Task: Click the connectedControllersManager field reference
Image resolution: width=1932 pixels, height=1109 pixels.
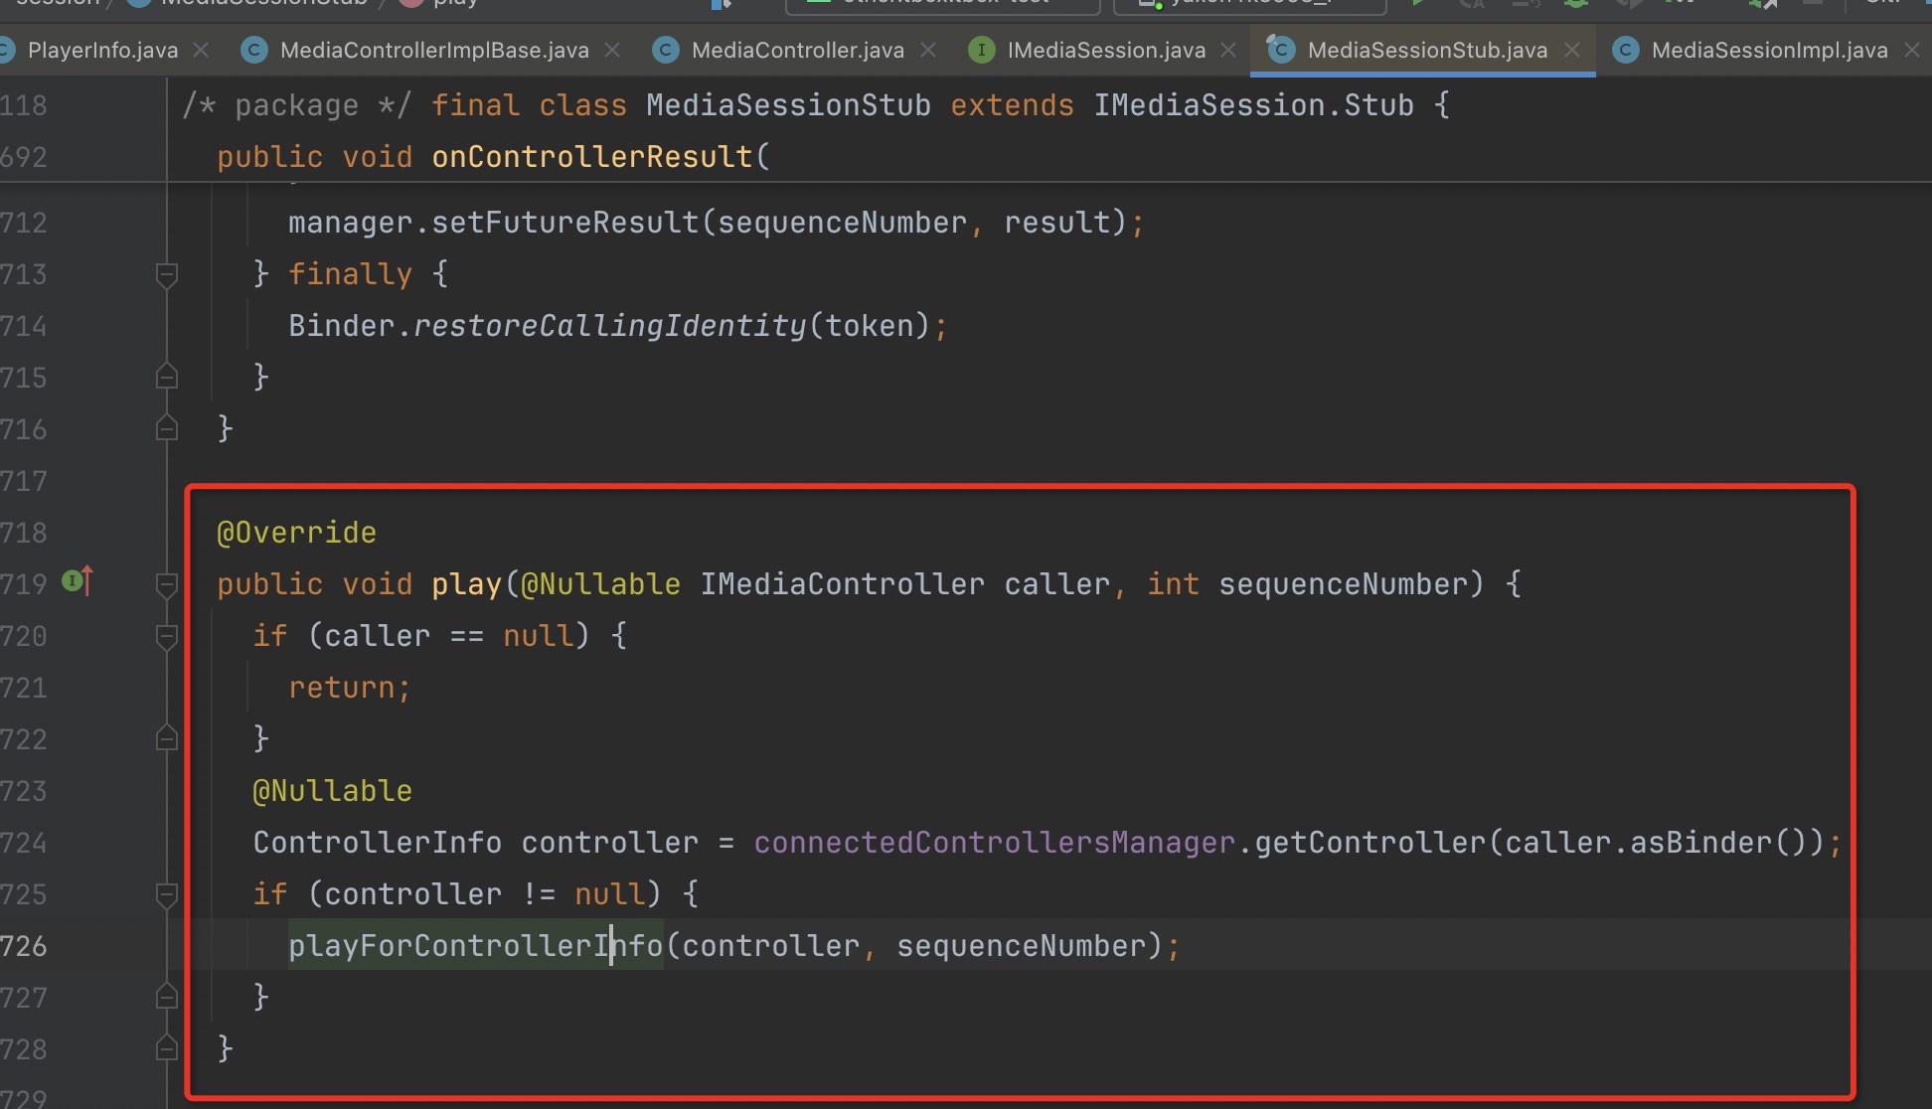Action: tap(994, 843)
